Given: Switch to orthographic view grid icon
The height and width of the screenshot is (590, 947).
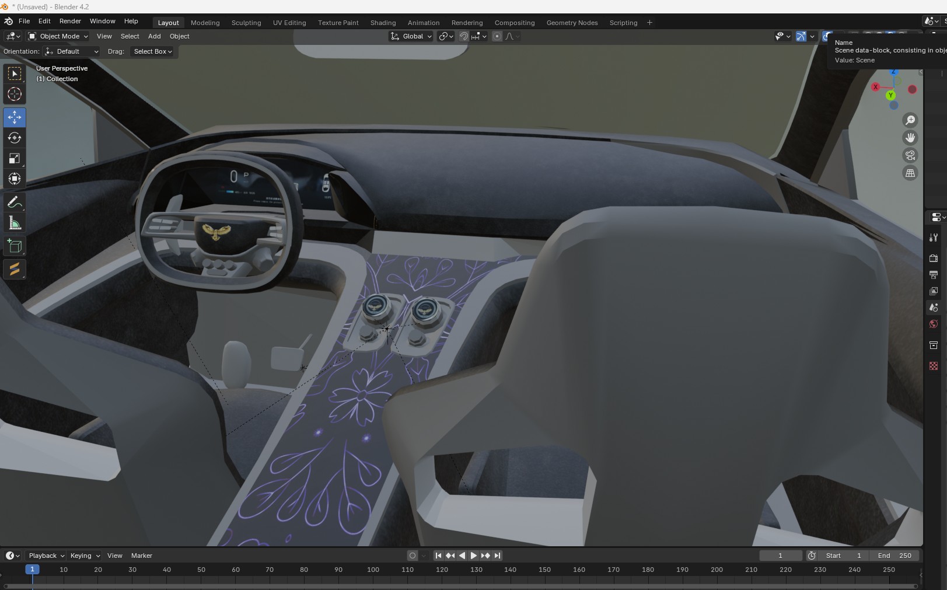Looking at the screenshot, I should tap(910, 173).
